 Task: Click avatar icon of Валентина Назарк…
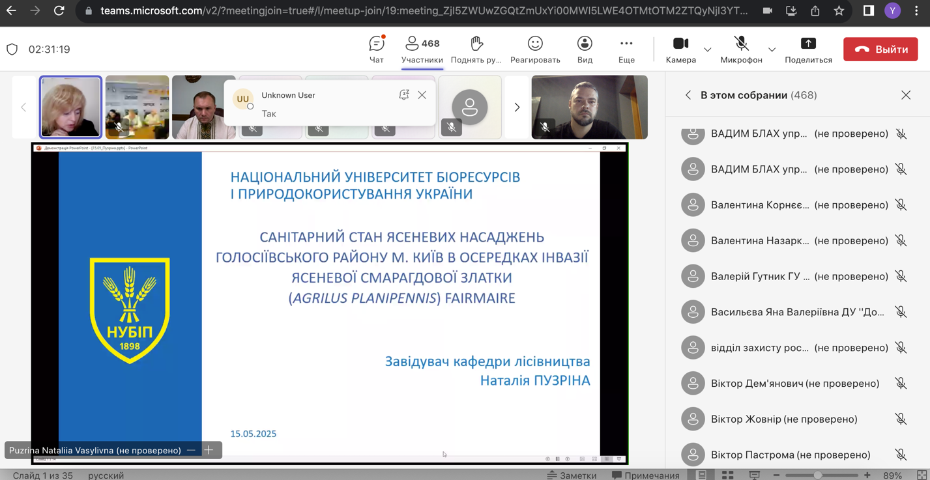point(693,241)
